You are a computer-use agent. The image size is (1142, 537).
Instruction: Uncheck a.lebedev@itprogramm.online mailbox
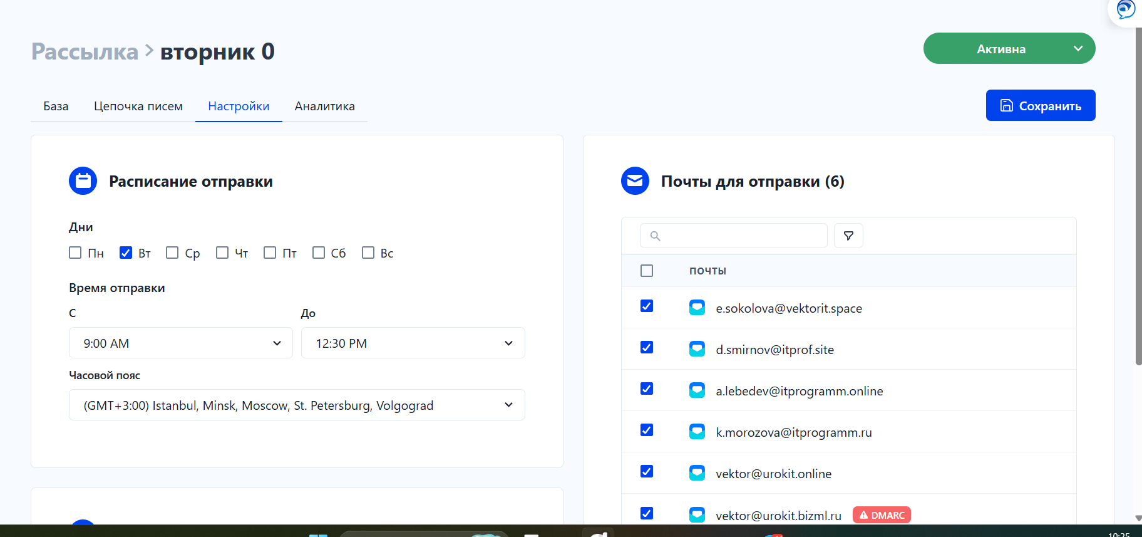tap(647, 388)
